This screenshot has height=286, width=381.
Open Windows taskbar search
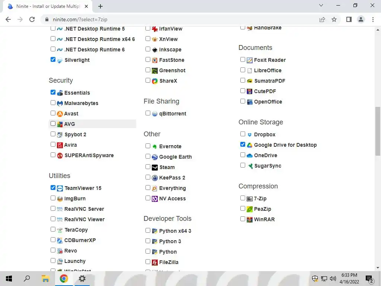click(x=27, y=279)
